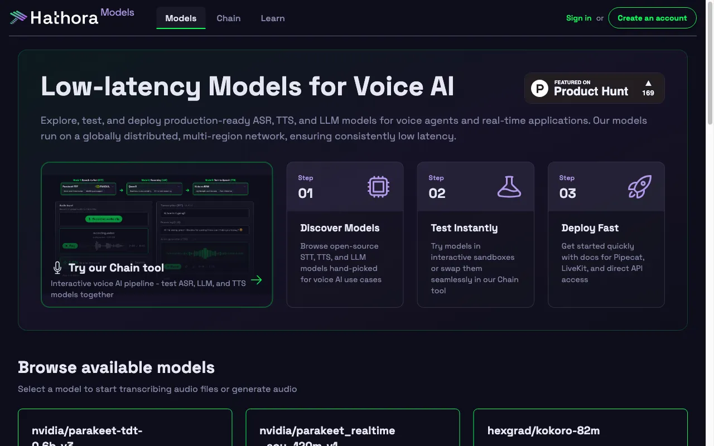This screenshot has width=714, height=446.
Task: Click the Step 01 chip icon
Action: [x=378, y=187]
